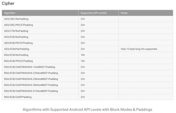Select the OAEPWithSHA-256AndMGF1Padding row
Viewport: 176px width, 113px height.
point(87,79)
